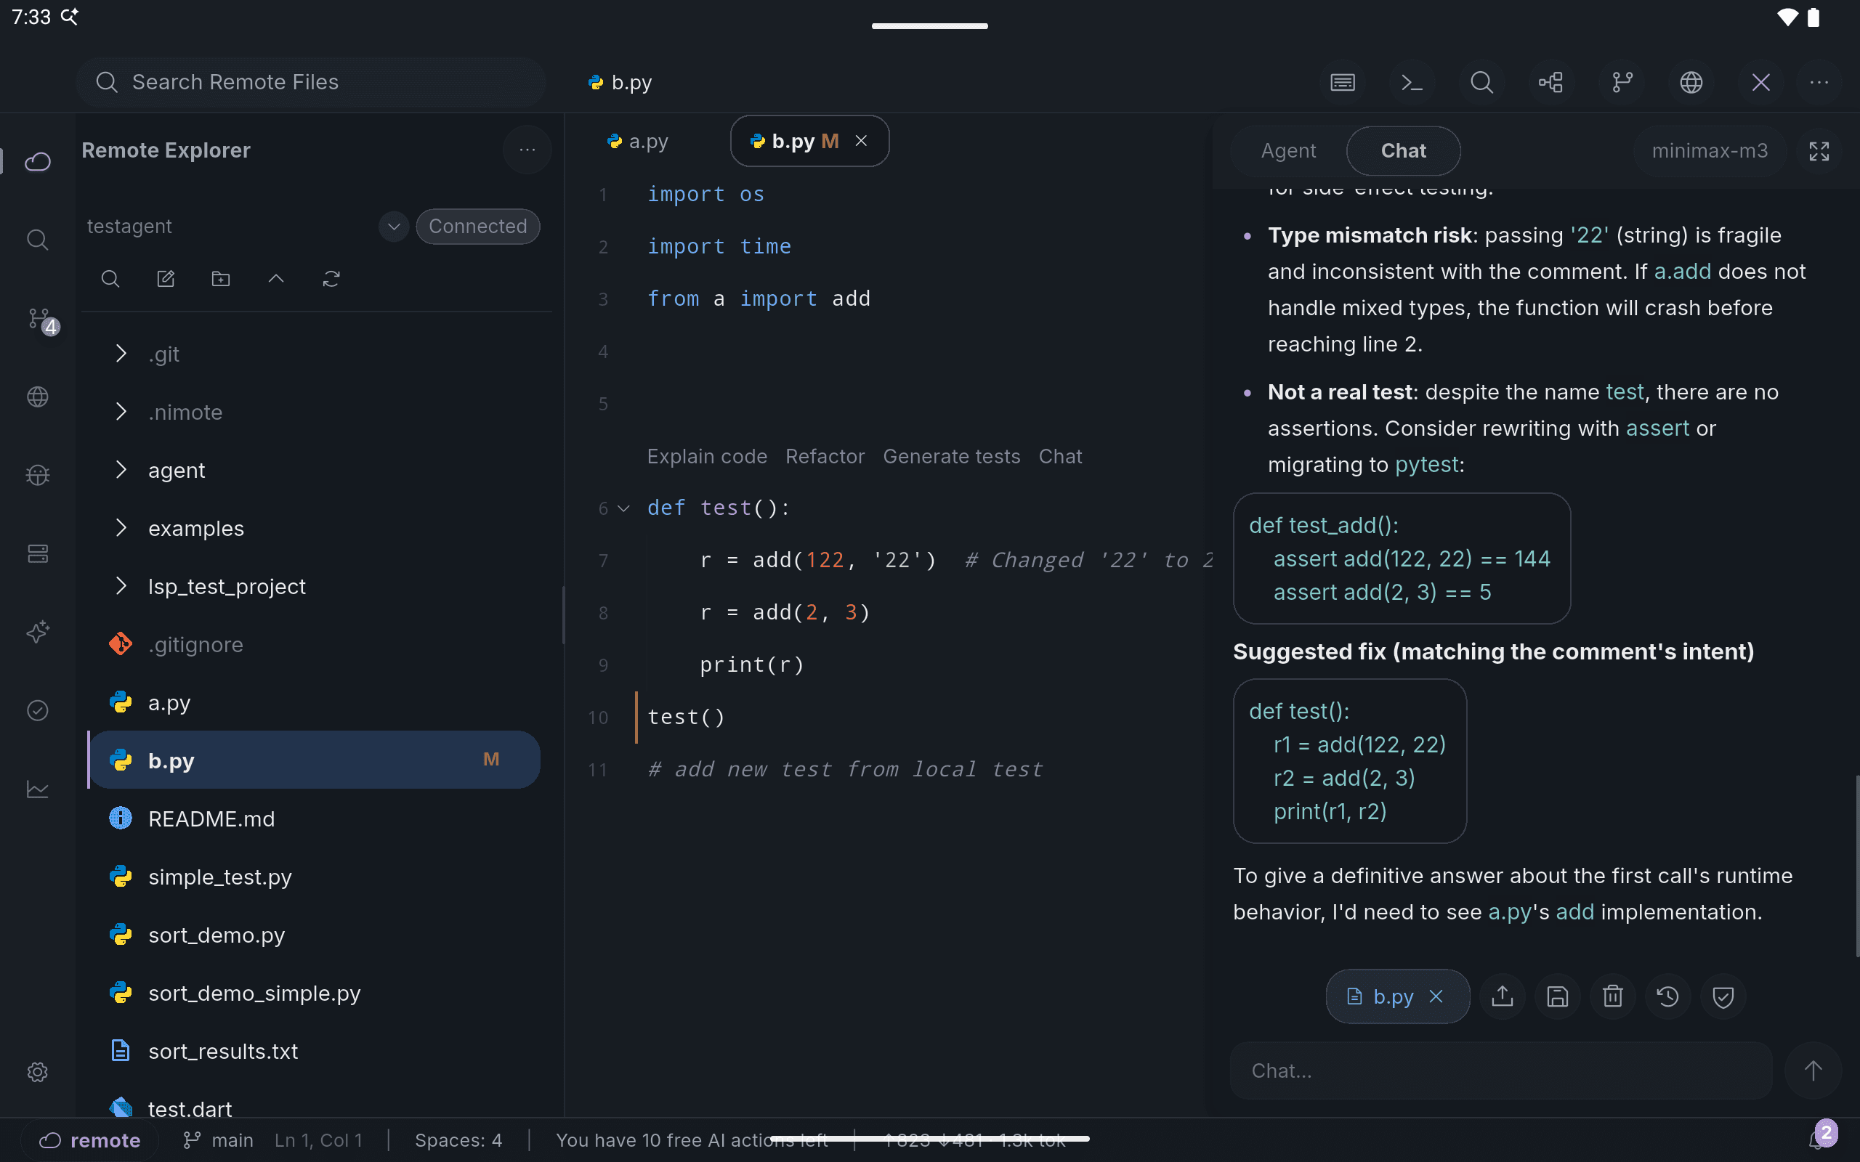Click the new file icon in explorer
Image resolution: width=1860 pixels, height=1162 pixels.
click(165, 279)
